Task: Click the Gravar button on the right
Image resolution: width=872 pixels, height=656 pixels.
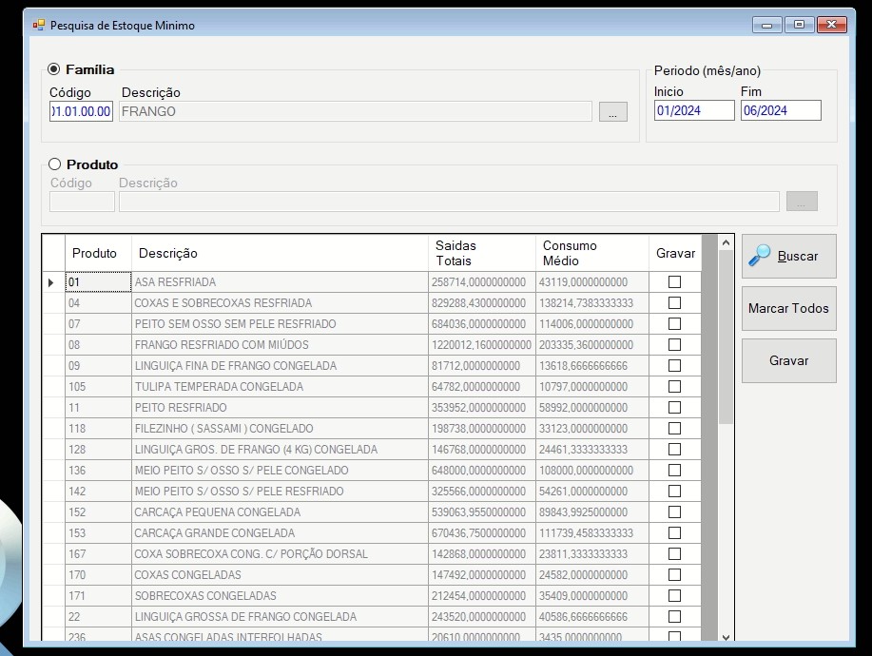Action: pos(788,361)
